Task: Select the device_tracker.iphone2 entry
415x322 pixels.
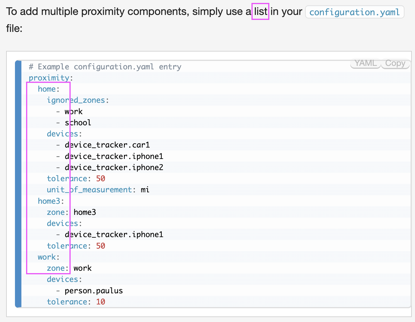Action: tap(114, 167)
